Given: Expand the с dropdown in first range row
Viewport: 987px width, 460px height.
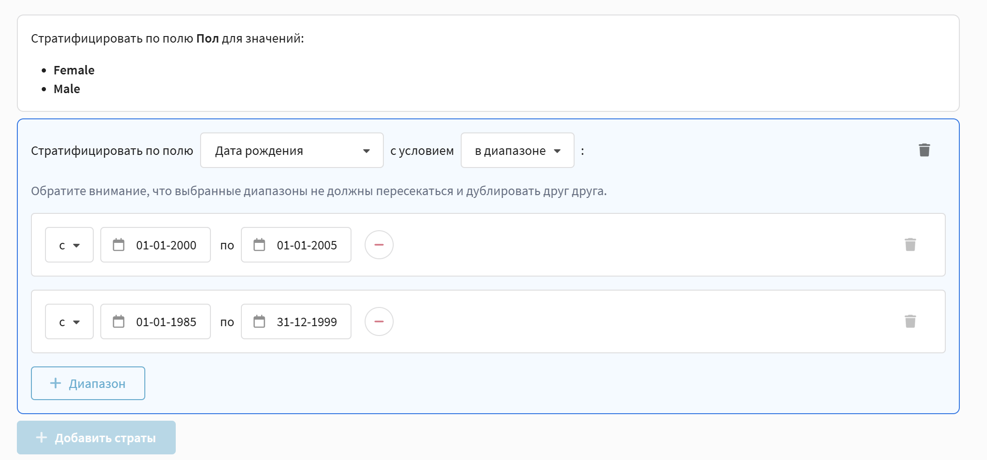Looking at the screenshot, I should 69,245.
